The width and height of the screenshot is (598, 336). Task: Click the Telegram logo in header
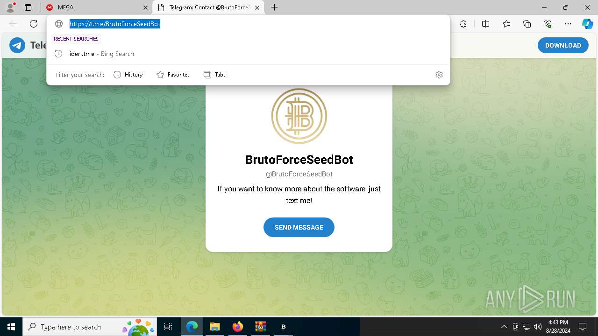[17, 45]
